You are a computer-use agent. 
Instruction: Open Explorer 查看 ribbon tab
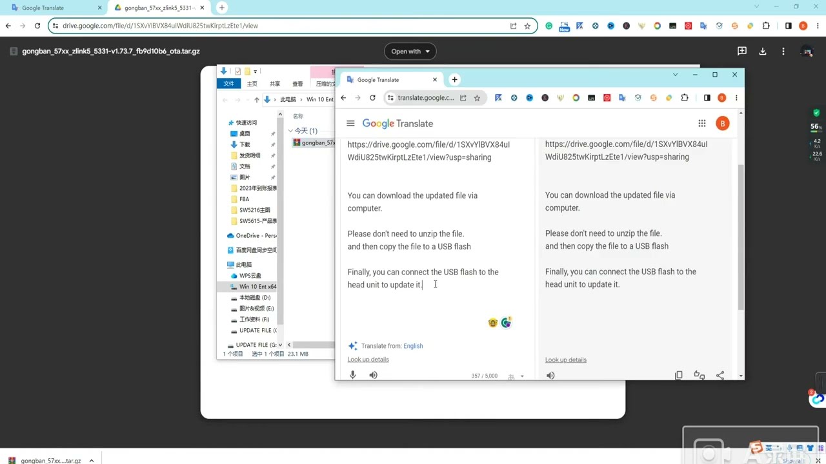[x=297, y=84]
